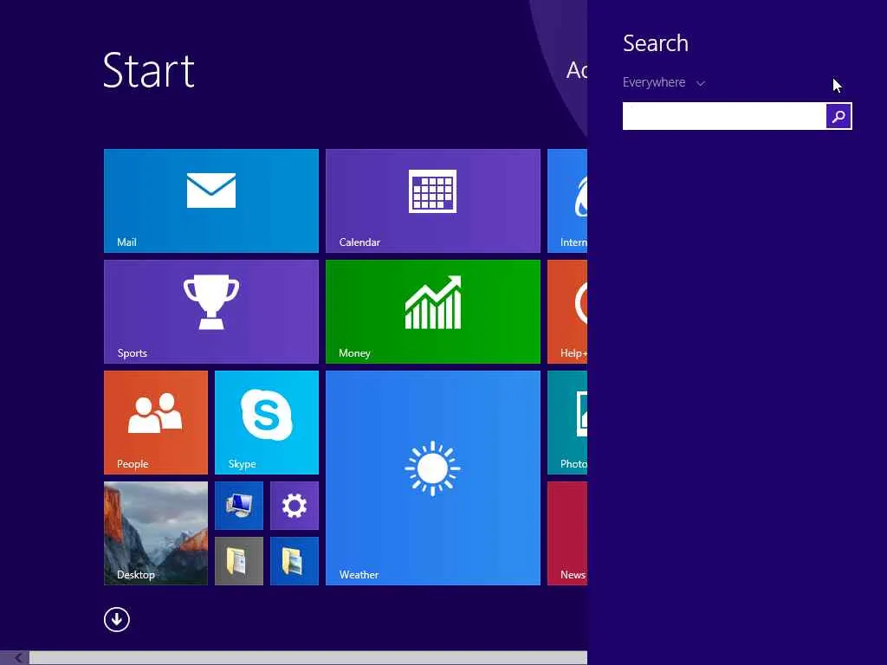Open the Desktop tile

point(156,533)
